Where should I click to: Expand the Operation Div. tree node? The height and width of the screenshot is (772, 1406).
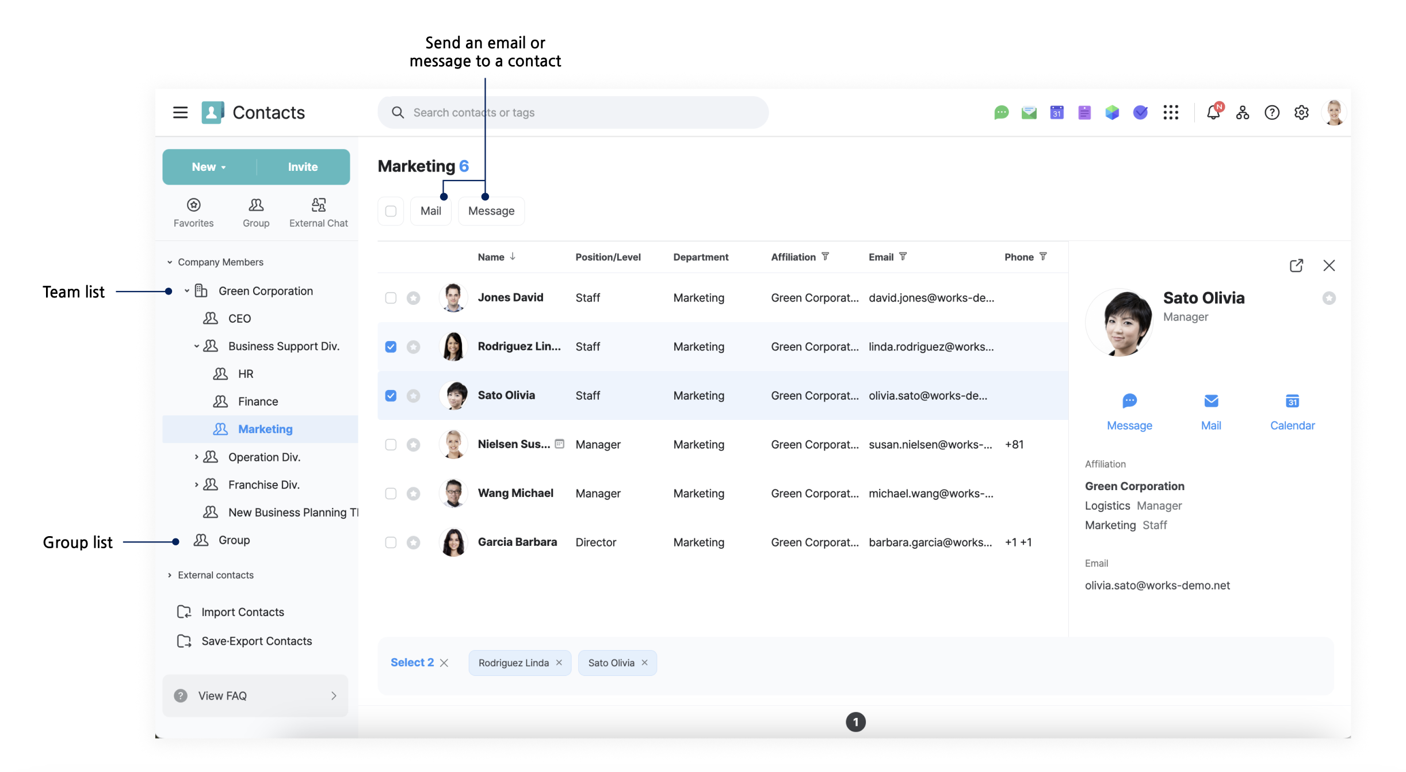196,457
